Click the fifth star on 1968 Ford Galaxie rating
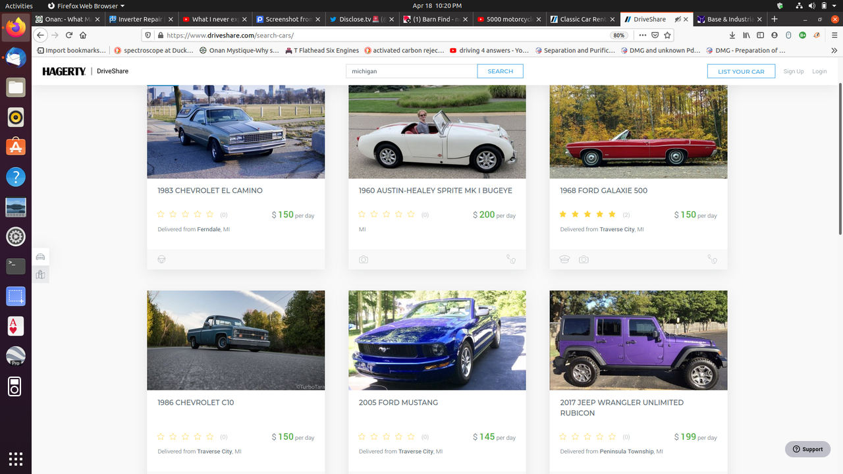843x474 pixels. point(612,214)
